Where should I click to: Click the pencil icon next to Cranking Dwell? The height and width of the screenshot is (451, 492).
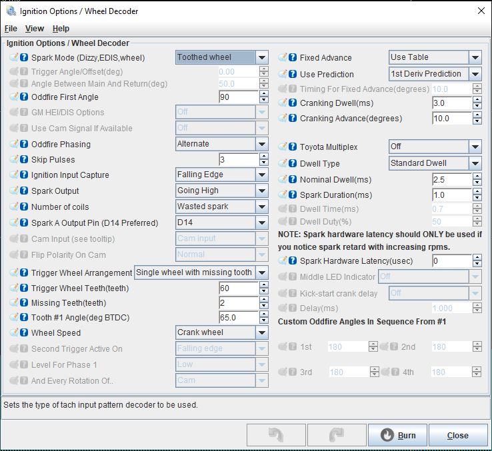click(283, 103)
